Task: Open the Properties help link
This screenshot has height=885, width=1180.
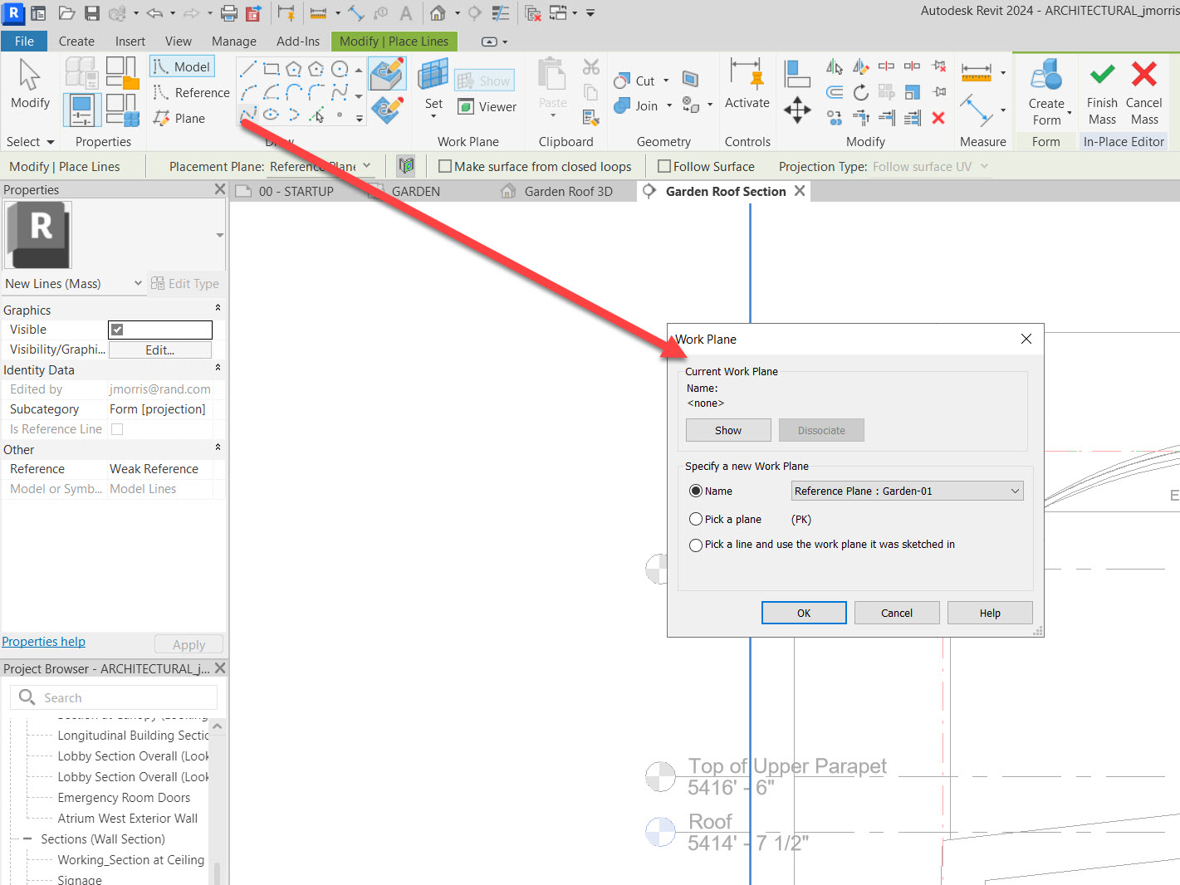Action: tap(43, 641)
